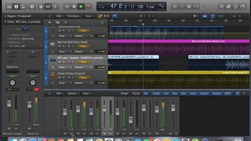Open the Mixer Edit menu
Image resolution: width=251 pixels, height=141 pixels.
click(60, 93)
